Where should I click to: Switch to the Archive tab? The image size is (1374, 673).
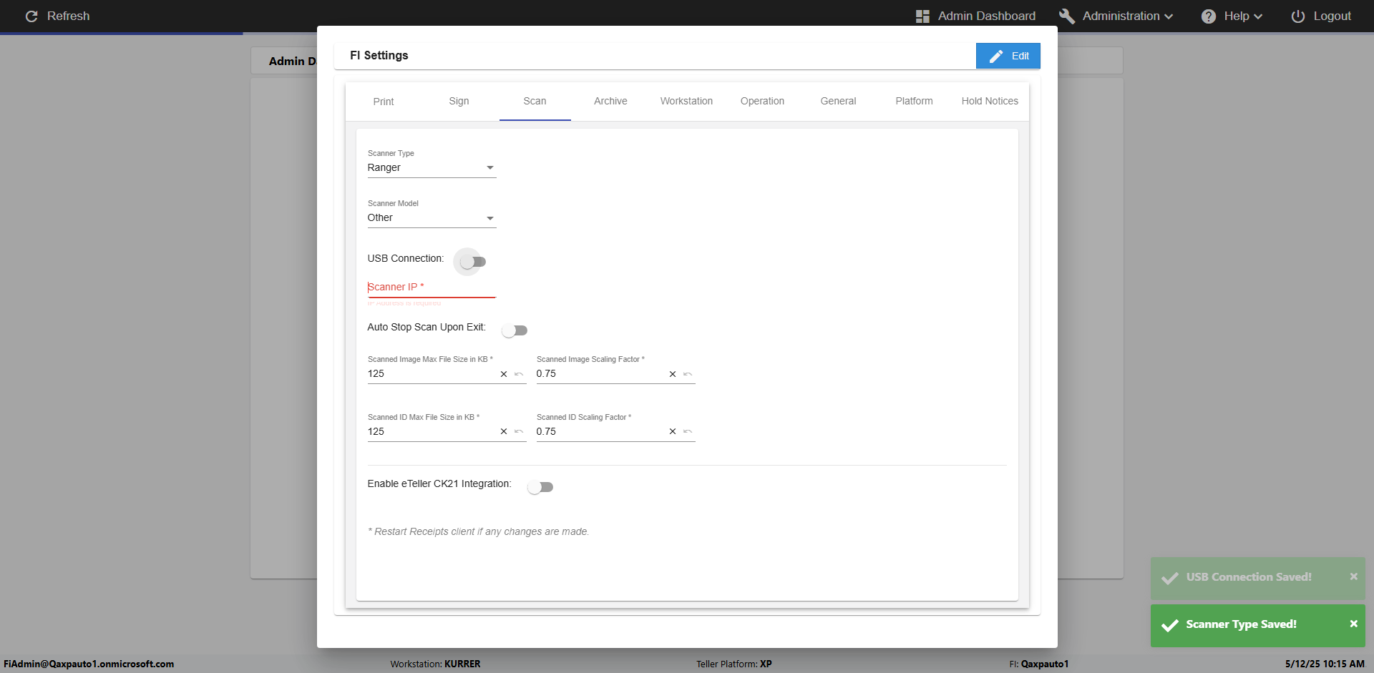610,102
